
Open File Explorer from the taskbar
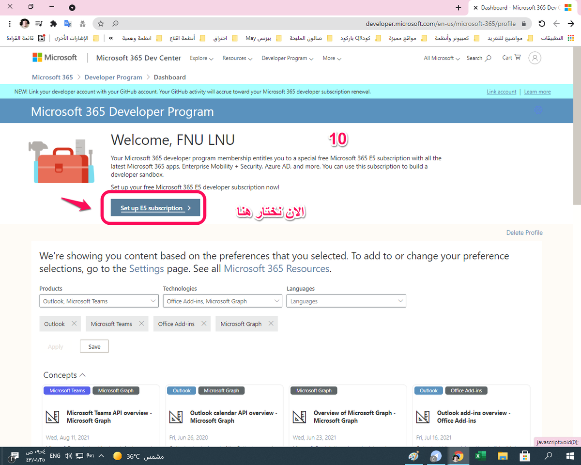click(503, 456)
